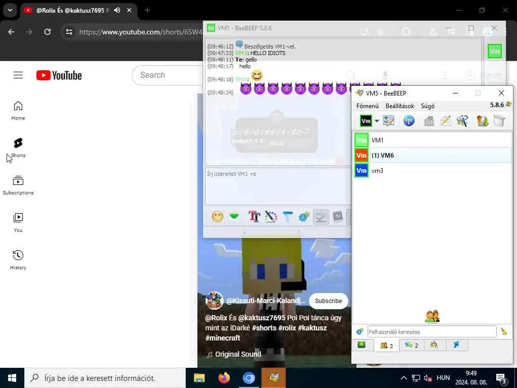The height and width of the screenshot is (388, 517).
Task: Click the people with tools icon in toolbar
Action: pyautogui.click(x=462, y=121)
